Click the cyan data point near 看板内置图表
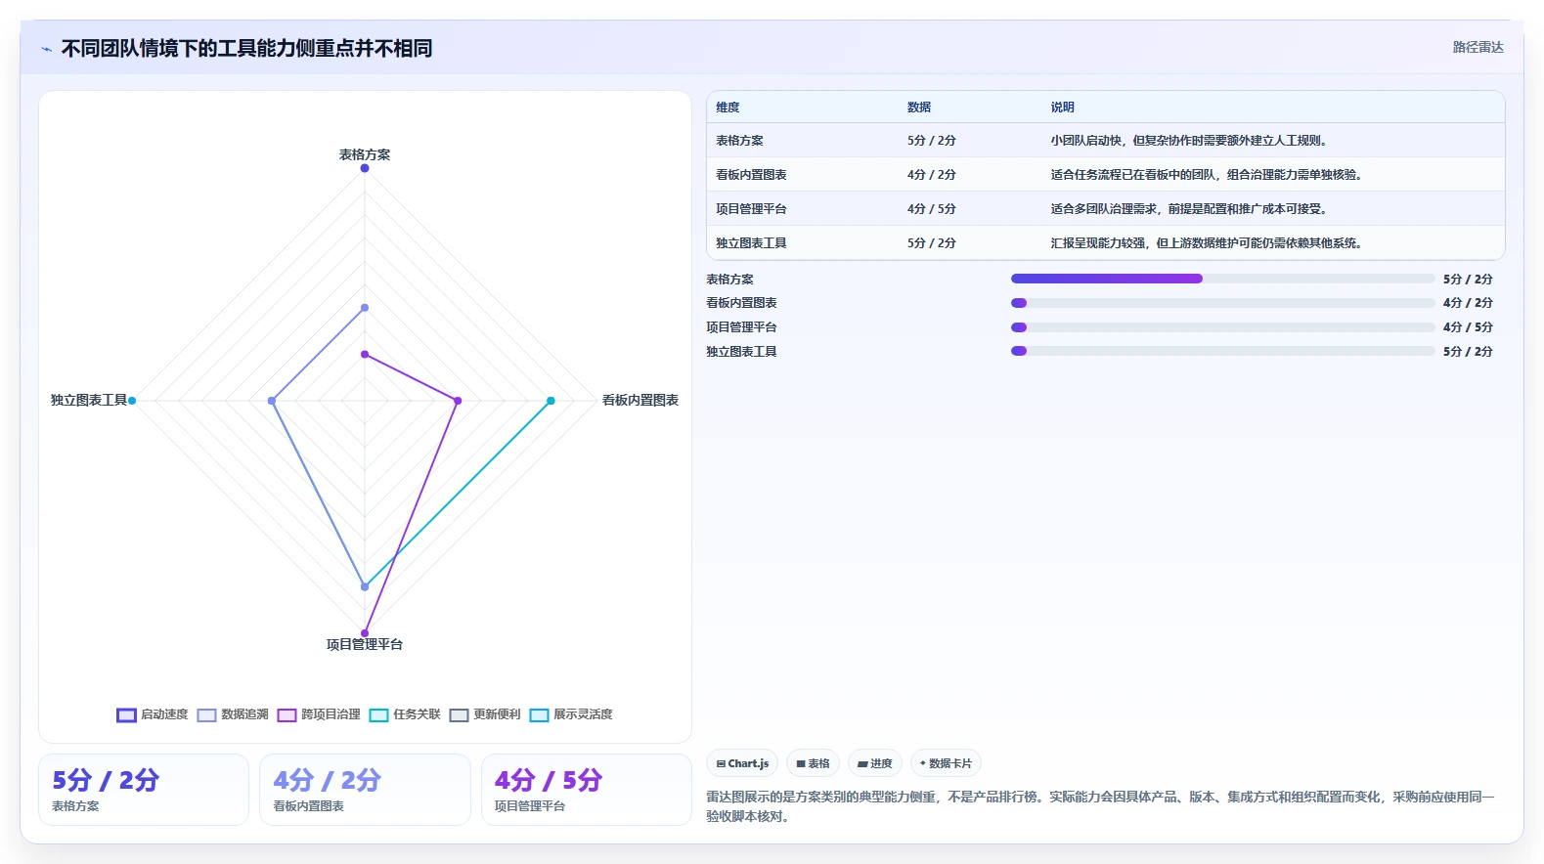 pos(551,401)
